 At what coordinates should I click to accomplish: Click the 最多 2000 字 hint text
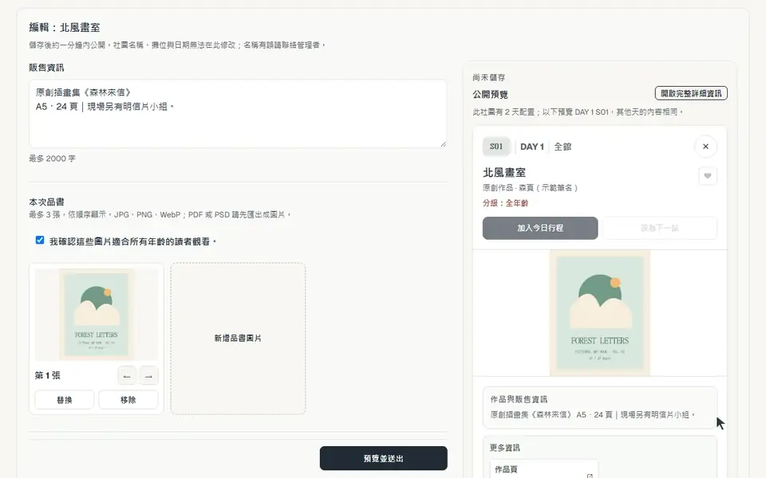point(53,159)
